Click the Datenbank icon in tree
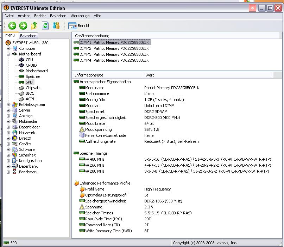Viewport: 284px width, 247px height. pos(15,166)
